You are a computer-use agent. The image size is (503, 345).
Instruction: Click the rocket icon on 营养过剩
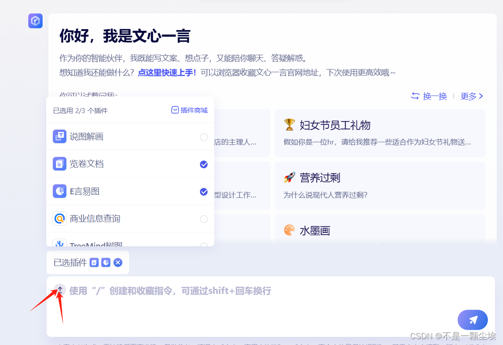(289, 177)
